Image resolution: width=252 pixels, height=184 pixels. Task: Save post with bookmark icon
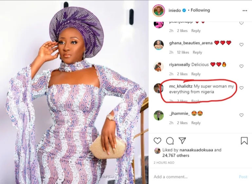point(244,141)
